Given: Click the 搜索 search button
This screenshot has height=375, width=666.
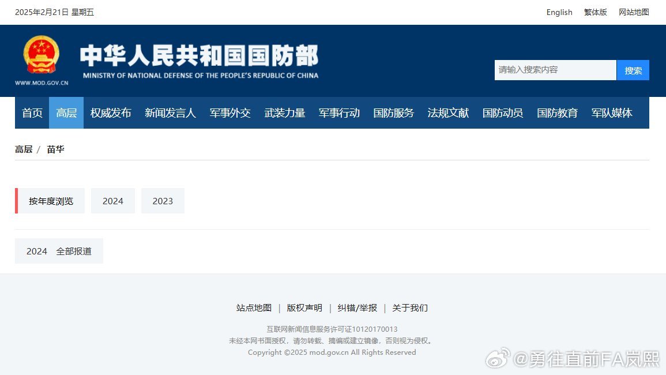Looking at the screenshot, I should click(633, 70).
